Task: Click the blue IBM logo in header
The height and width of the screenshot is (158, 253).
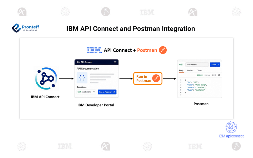Action: [x=94, y=50]
